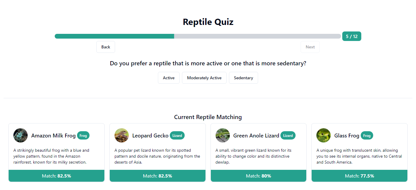Click the Frog badge on Glass Frog

tap(367, 135)
